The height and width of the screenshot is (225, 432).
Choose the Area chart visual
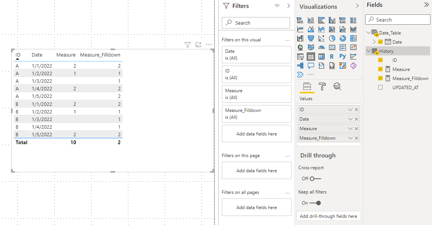[311, 29]
